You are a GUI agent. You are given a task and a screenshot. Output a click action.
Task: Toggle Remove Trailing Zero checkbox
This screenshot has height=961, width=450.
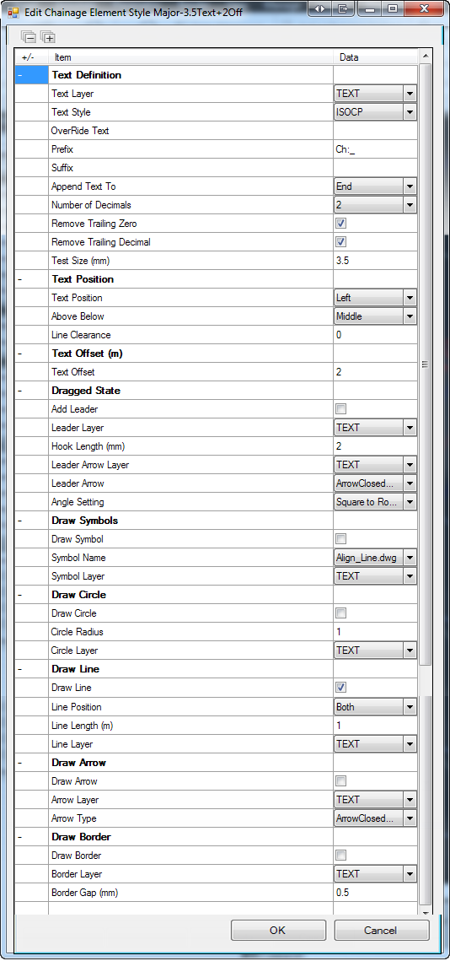pyautogui.click(x=341, y=223)
